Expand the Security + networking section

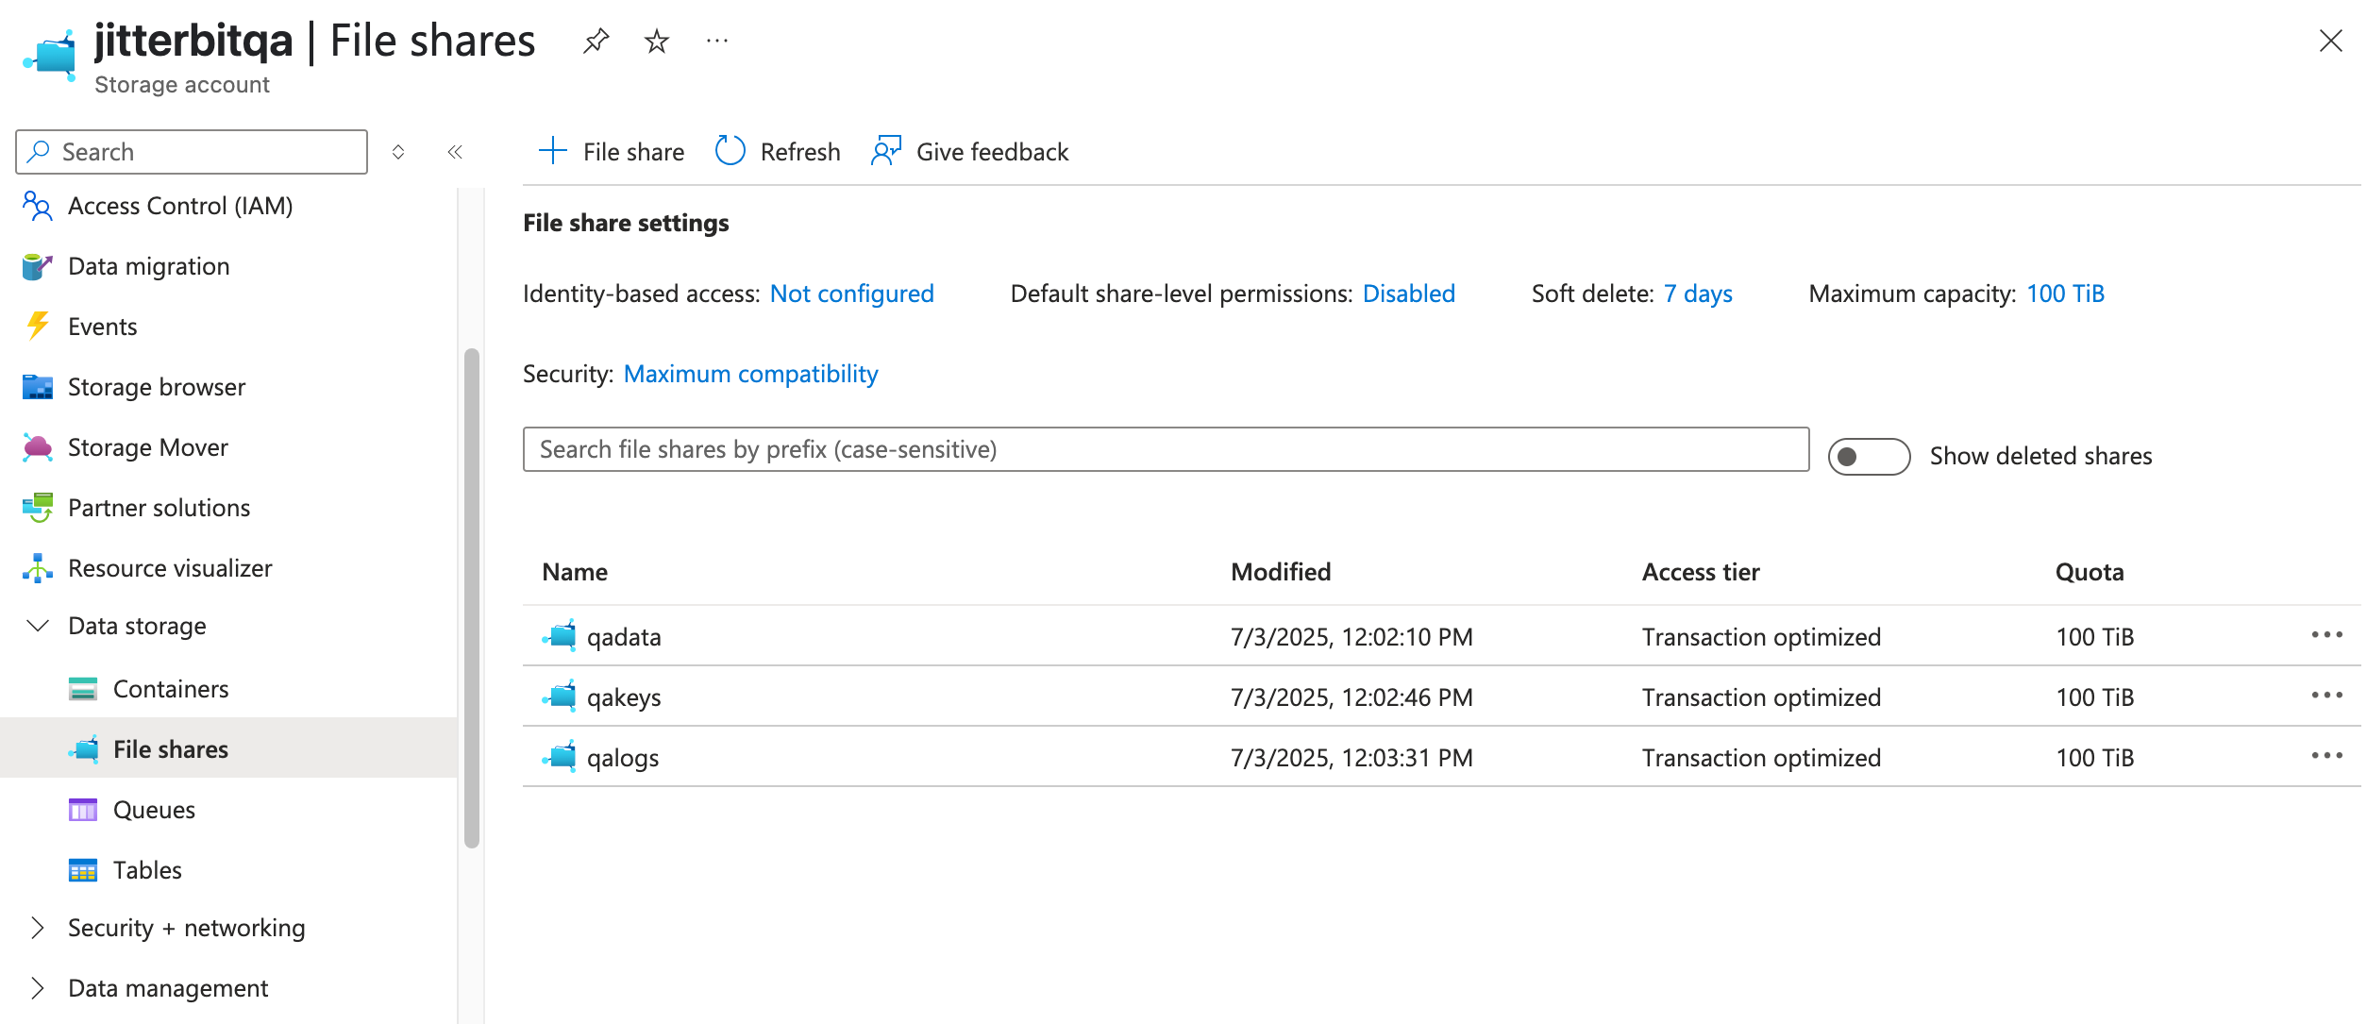tap(38, 928)
